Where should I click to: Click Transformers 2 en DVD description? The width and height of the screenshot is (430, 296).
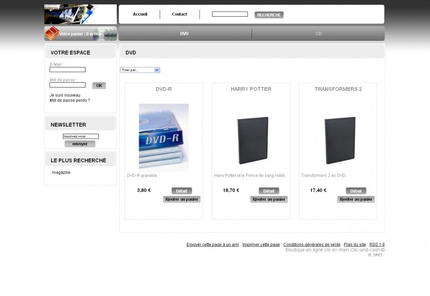click(x=324, y=176)
